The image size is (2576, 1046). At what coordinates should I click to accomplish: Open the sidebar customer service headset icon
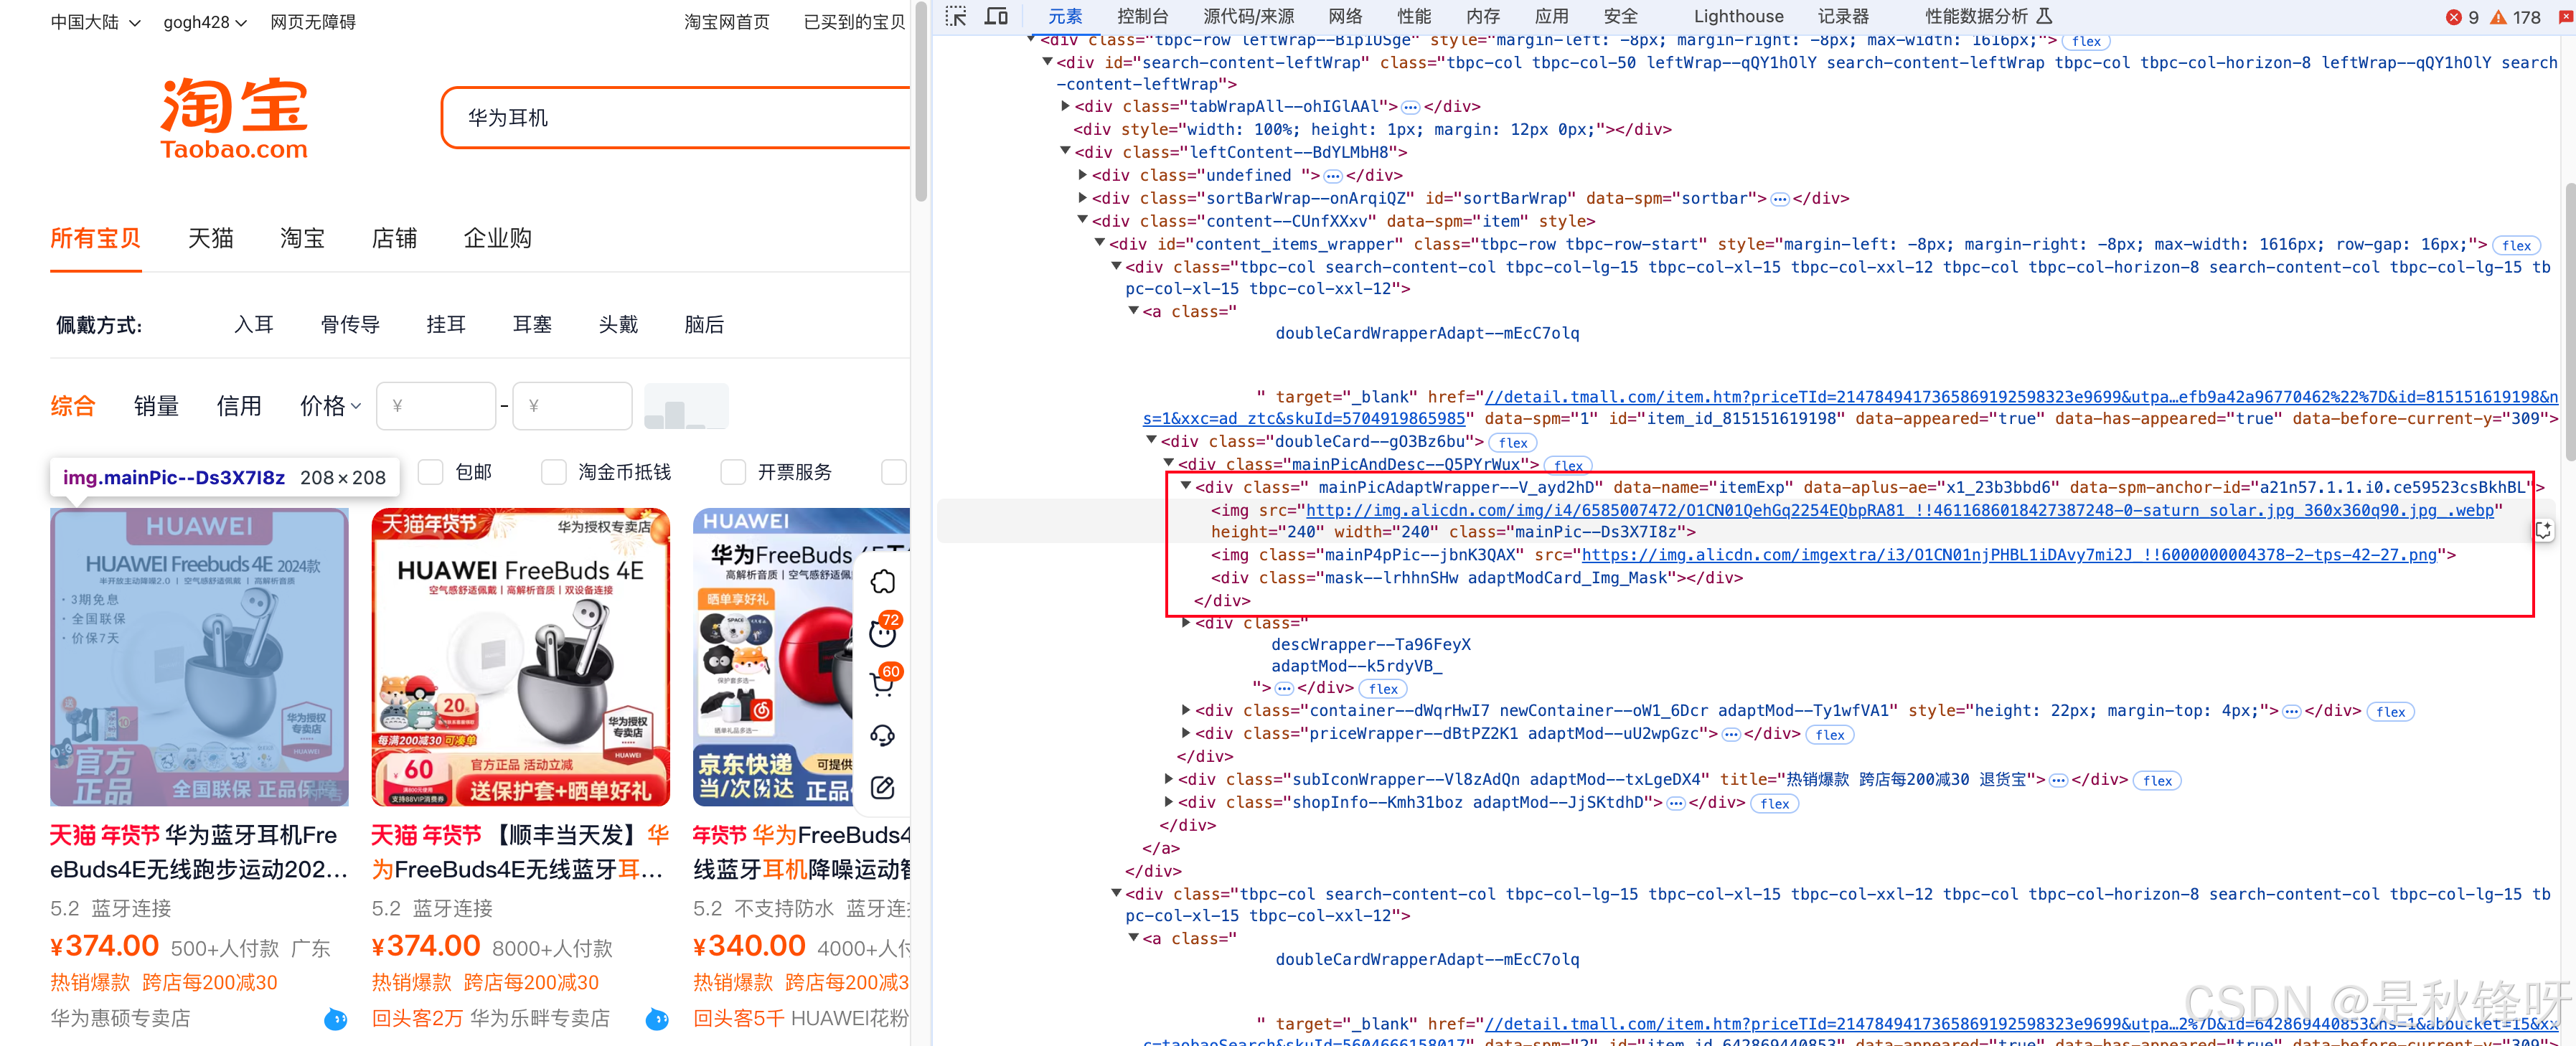pyautogui.click(x=882, y=736)
